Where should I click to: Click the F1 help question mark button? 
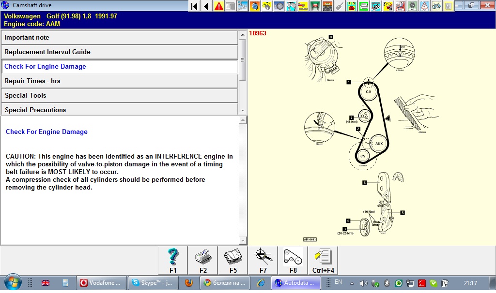pos(173,260)
